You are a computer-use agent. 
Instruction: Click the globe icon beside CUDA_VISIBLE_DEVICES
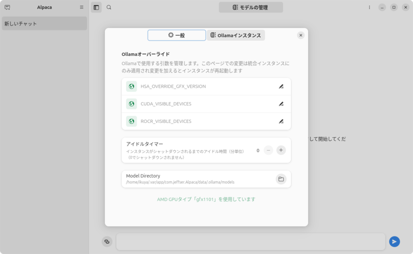pyautogui.click(x=132, y=104)
